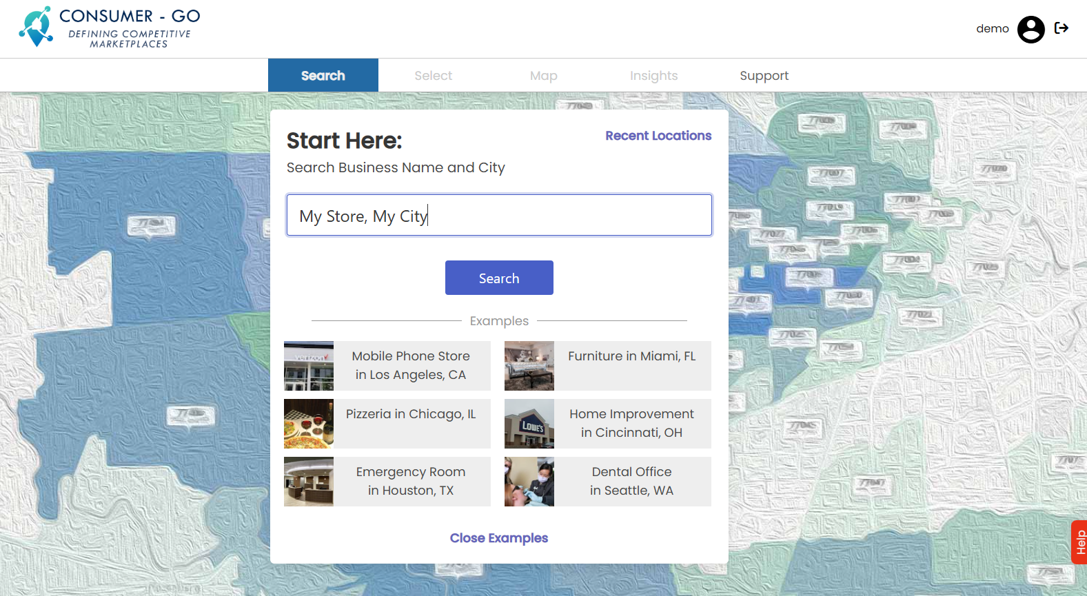Open Recent Locations link
Screen dimensions: 1087x596
click(658, 136)
